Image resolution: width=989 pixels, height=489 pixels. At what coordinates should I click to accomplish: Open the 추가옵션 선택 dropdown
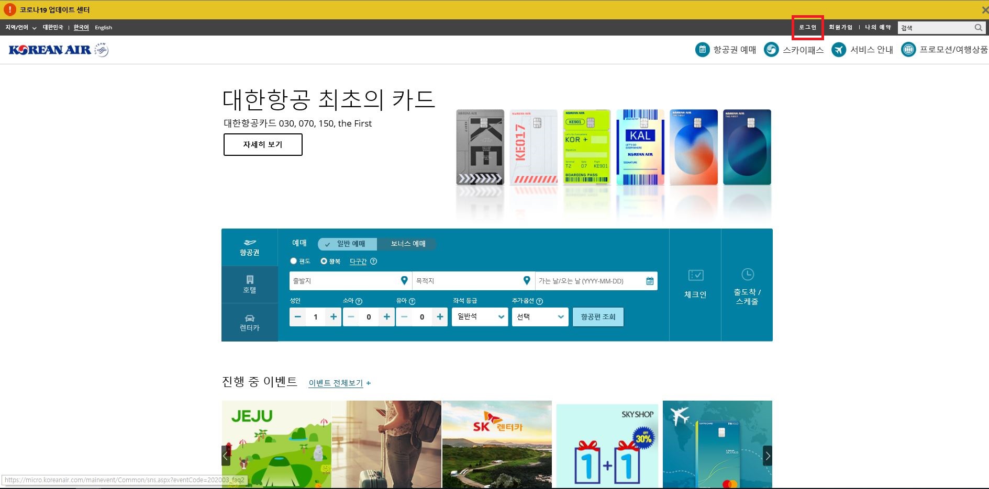(540, 317)
